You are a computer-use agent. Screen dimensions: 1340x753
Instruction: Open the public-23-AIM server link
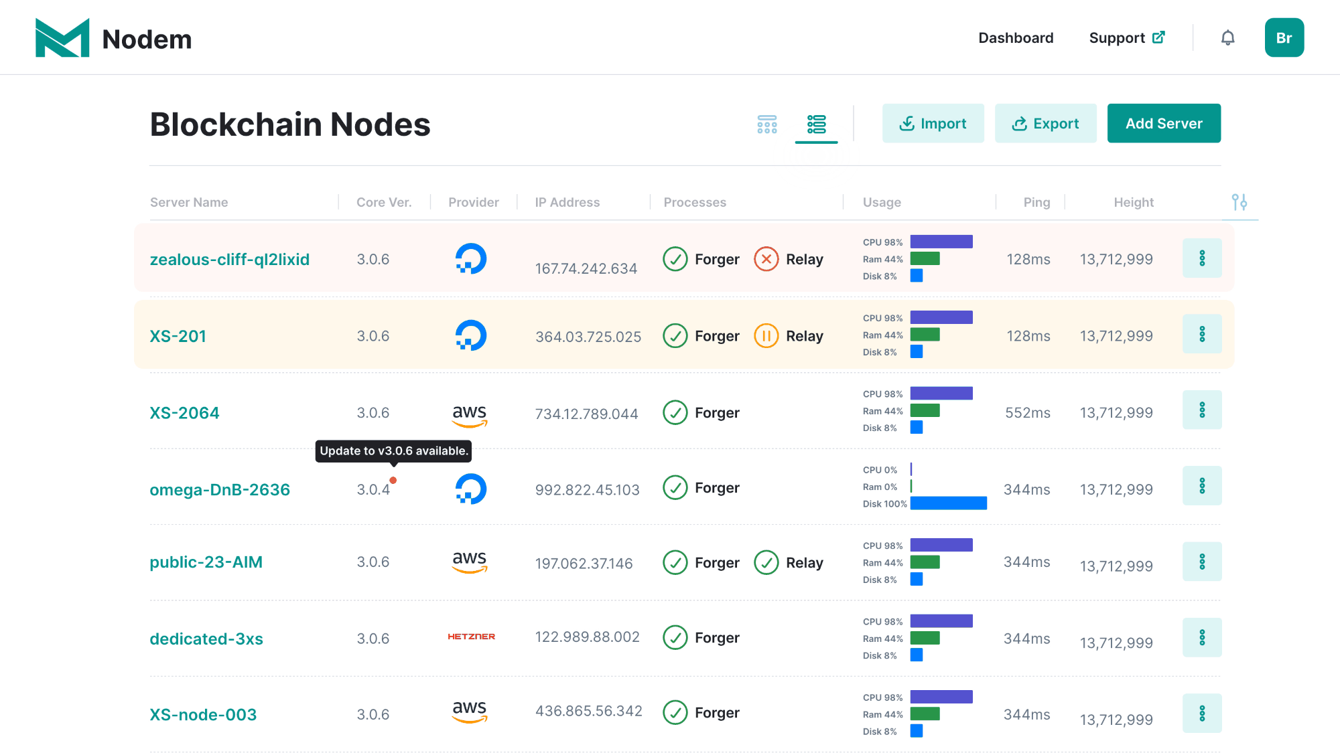pos(206,562)
